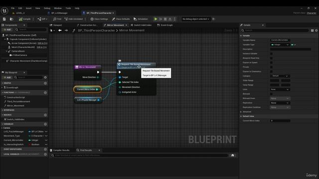319x179 pixels.
Task: Collapse the Macros section
Action: pos(2,115)
